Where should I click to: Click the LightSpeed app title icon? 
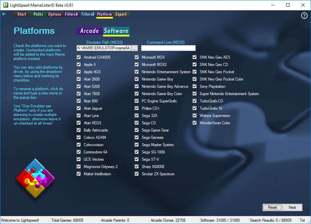click(x=5, y=5)
